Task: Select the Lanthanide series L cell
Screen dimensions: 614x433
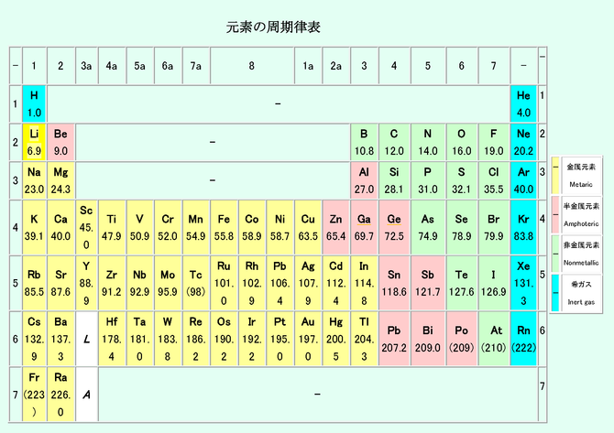Action: (x=86, y=339)
